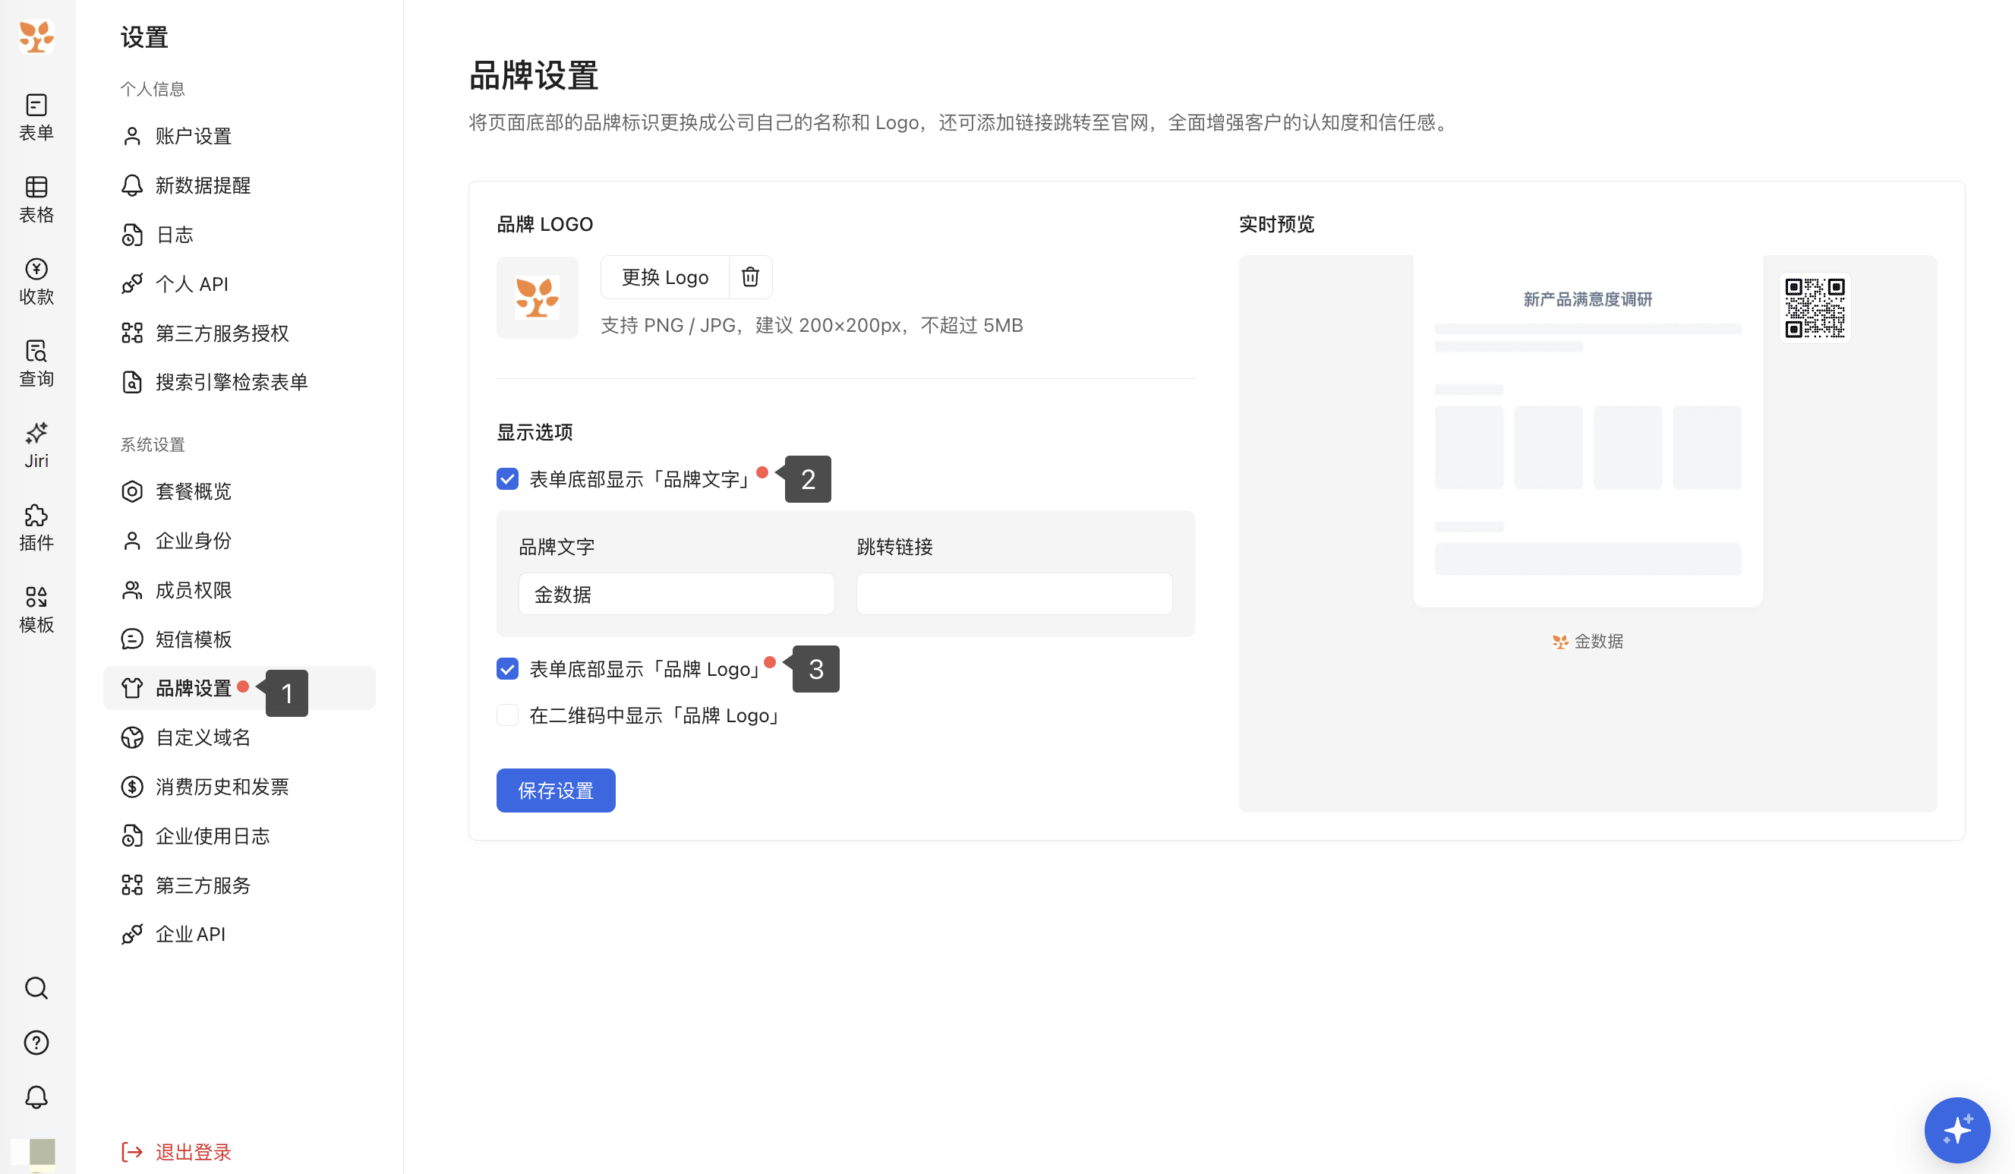
Task: Uncheck 表单底部显示「品牌 Logo」 checkbox
Action: click(508, 668)
